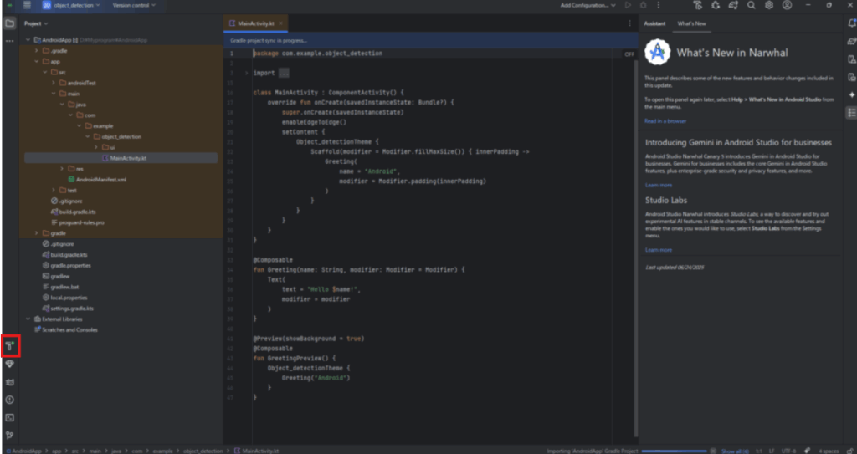857x454 pixels.
Task: Expand the ui folder
Action: click(x=96, y=147)
